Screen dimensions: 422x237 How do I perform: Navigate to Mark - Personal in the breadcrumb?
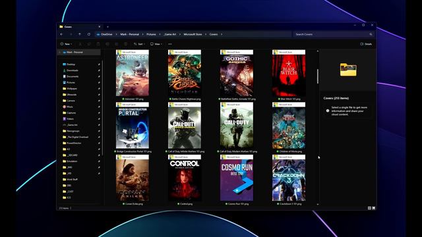click(129, 34)
